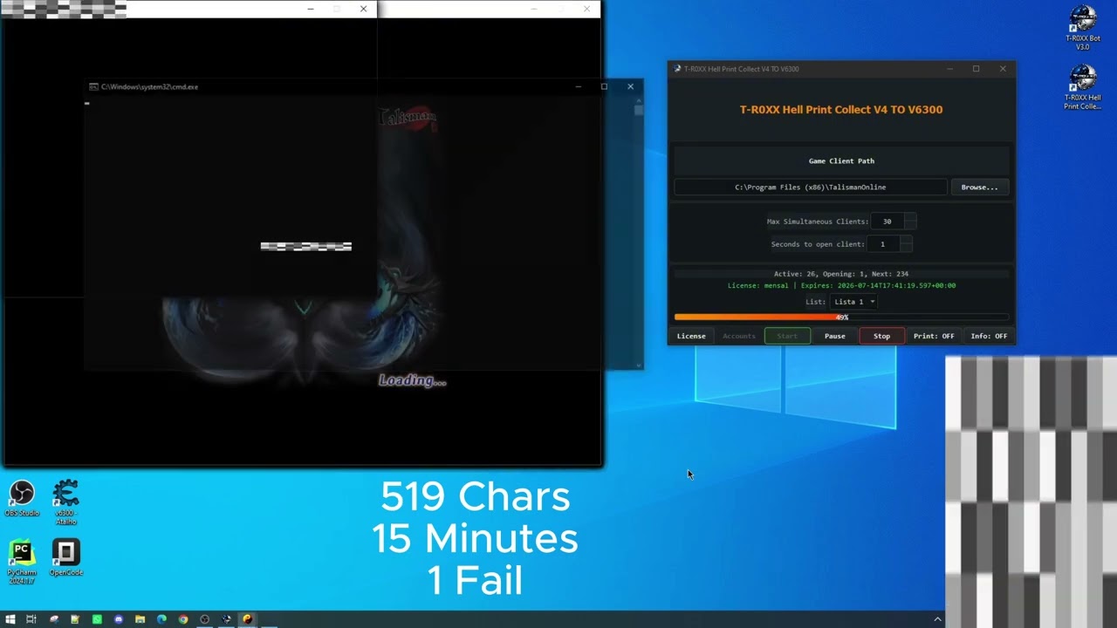Click the License button

(691, 336)
